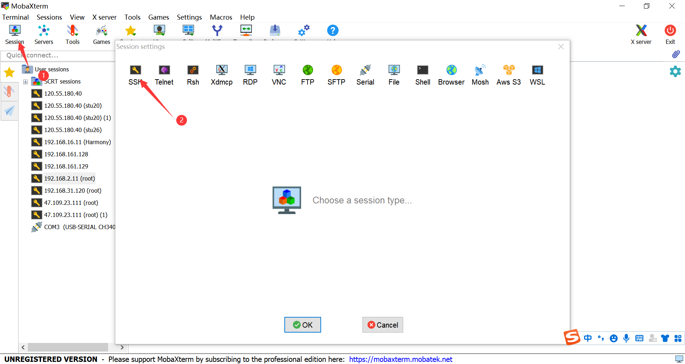
Task: Toggle Sogou IME Chinese/English mode (中)
Action: point(588,338)
